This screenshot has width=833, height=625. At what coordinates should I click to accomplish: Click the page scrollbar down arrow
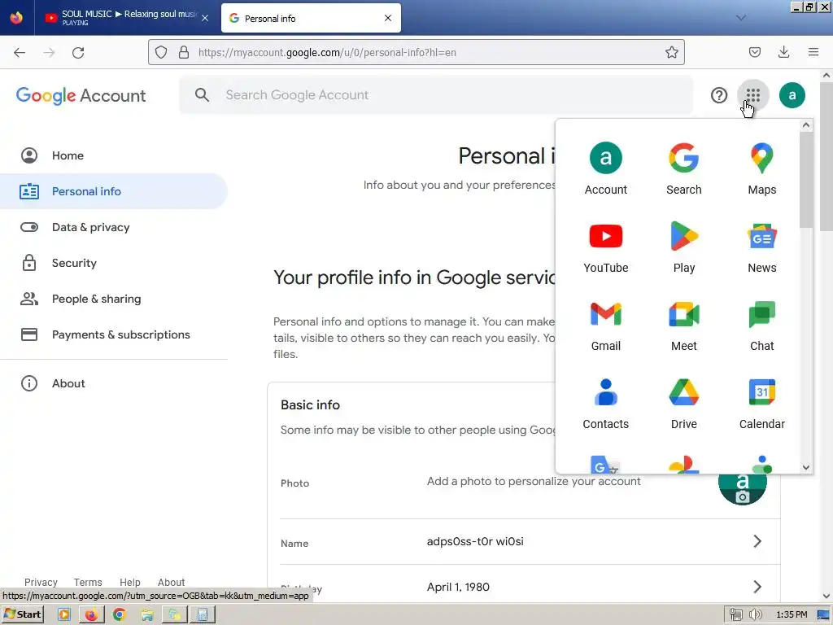(826, 597)
